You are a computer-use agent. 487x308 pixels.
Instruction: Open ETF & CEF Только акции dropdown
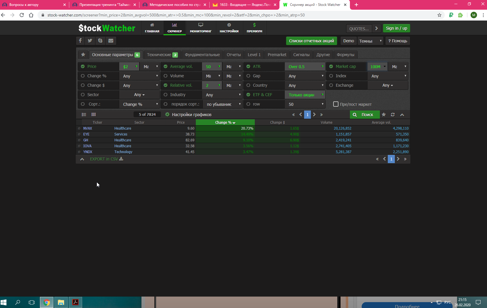305,95
